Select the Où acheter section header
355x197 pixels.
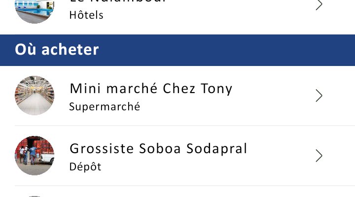click(x=177, y=50)
